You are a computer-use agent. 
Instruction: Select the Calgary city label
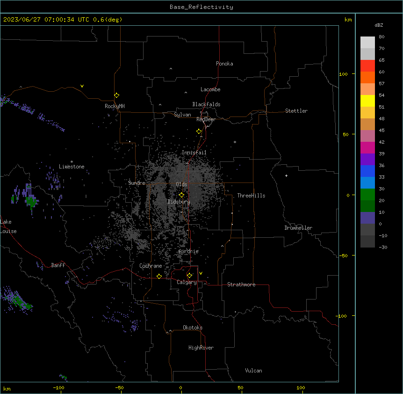187,282
